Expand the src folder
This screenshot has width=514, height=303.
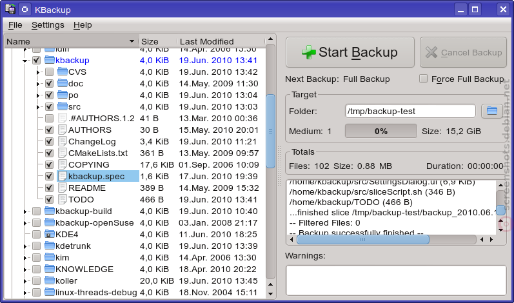[x=37, y=107]
